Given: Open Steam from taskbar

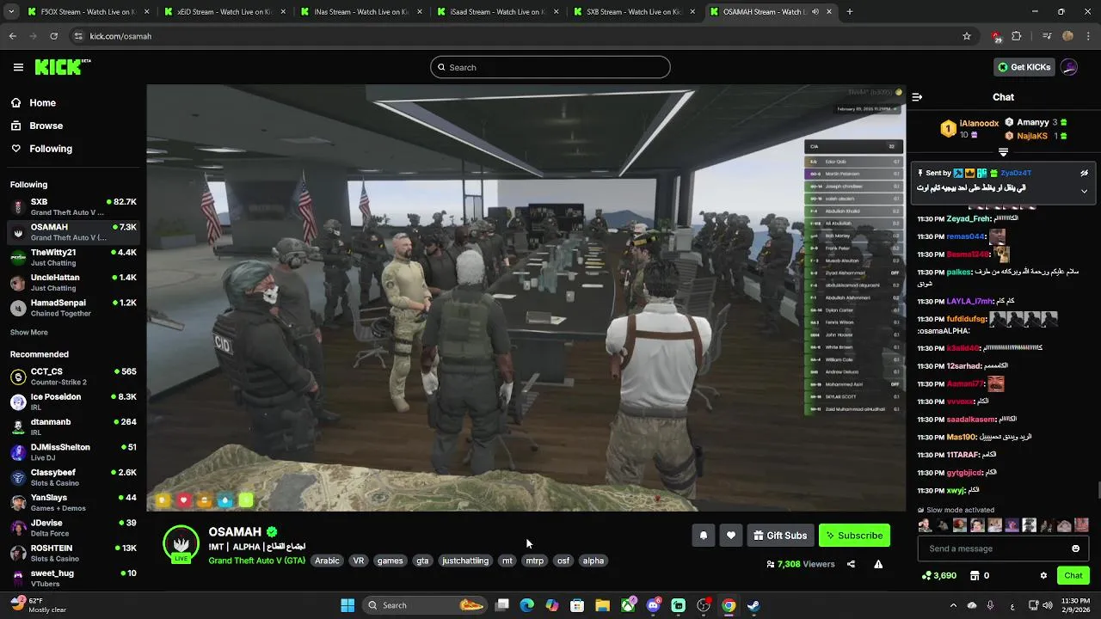Looking at the screenshot, I should click(753, 605).
